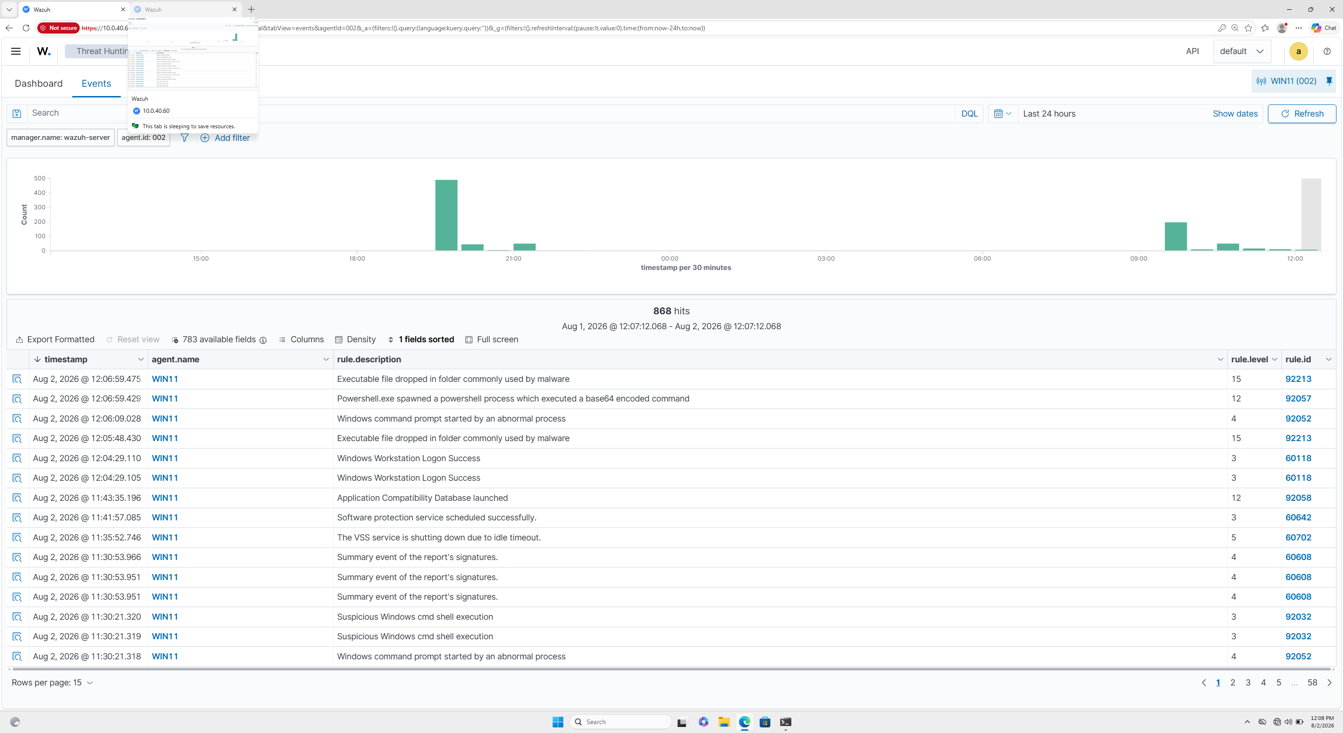
Task: Open Microsoft Store from the taskbar
Action: point(765,722)
